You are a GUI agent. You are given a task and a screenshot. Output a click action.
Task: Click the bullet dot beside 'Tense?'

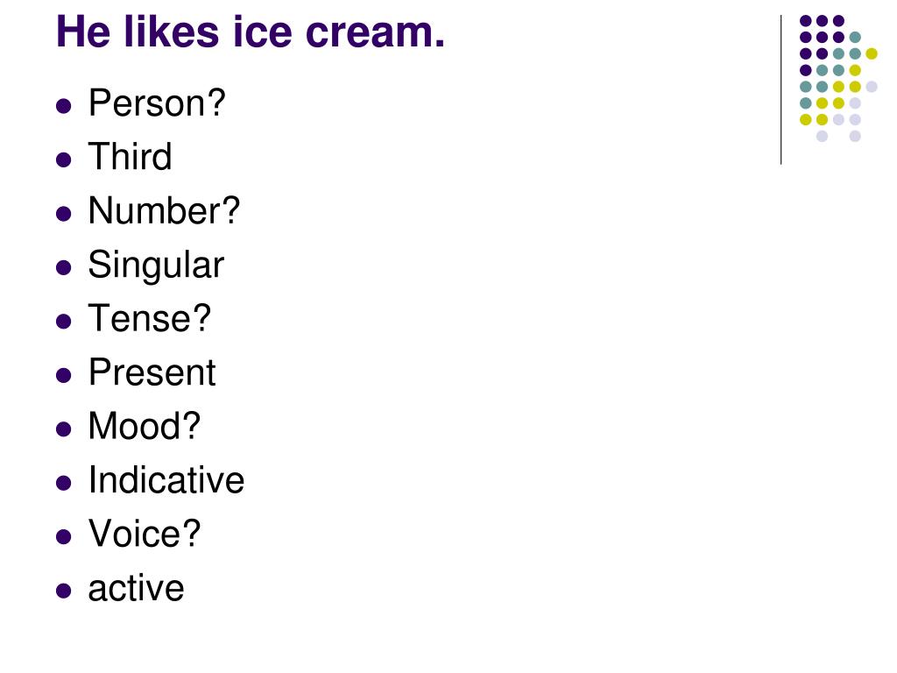click(63, 321)
